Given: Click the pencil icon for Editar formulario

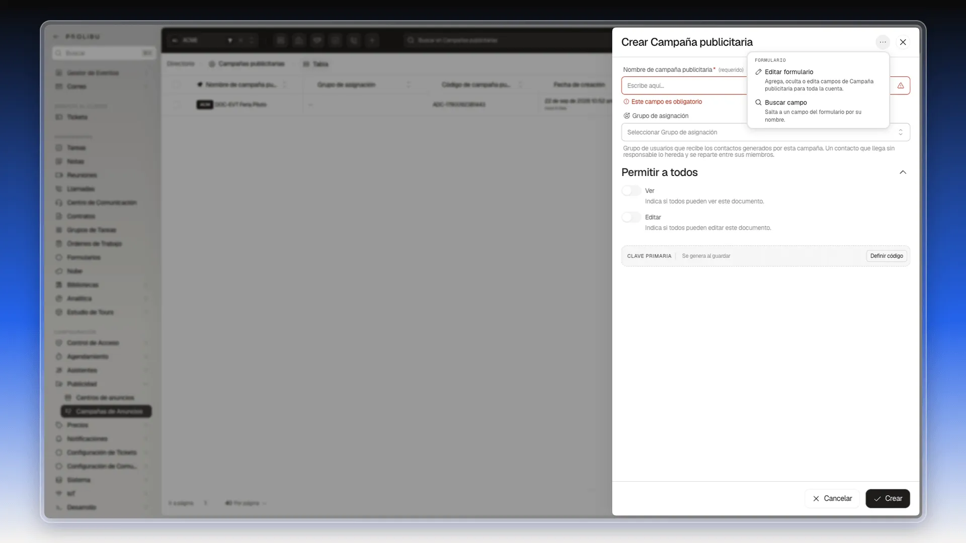Looking at the screenshot, I should point(758,72).
